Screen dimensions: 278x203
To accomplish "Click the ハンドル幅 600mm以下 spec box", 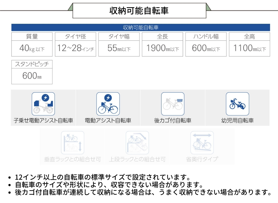I will click(206, 44).
